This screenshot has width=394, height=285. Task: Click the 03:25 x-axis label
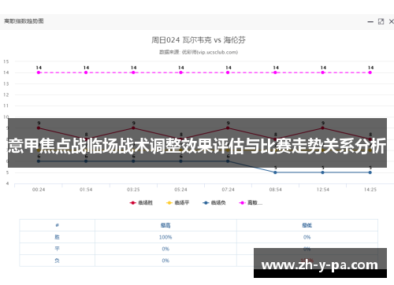pos(133,190)
